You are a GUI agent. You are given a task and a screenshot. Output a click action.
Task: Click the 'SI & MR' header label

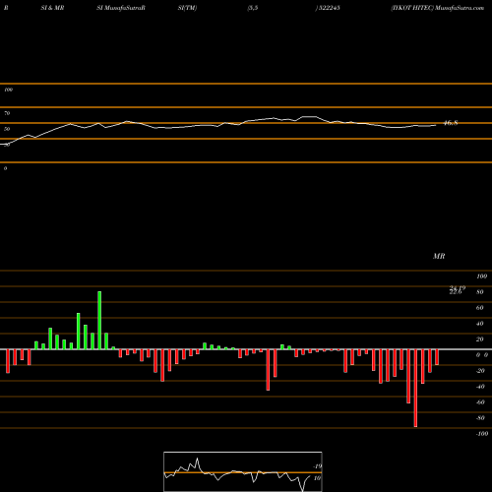coord(52,8)
